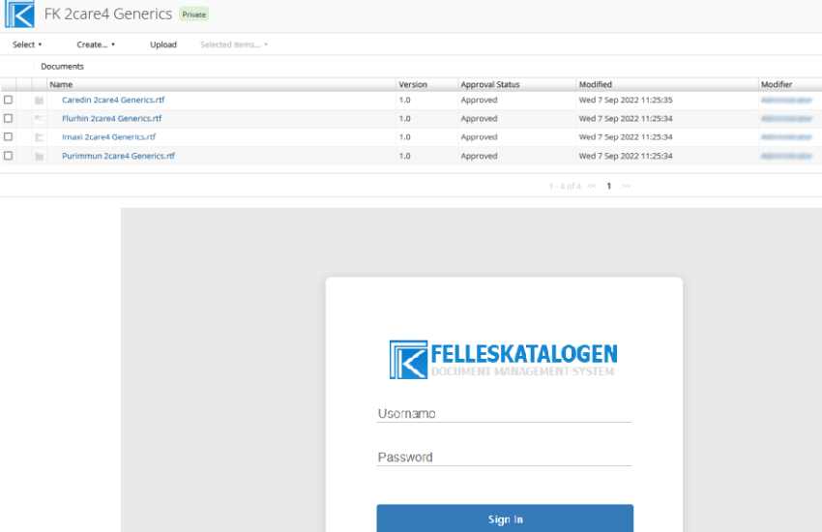Click Approved status in Flurhin row
This screenshot has height=532, width=822.
[479, 118]
